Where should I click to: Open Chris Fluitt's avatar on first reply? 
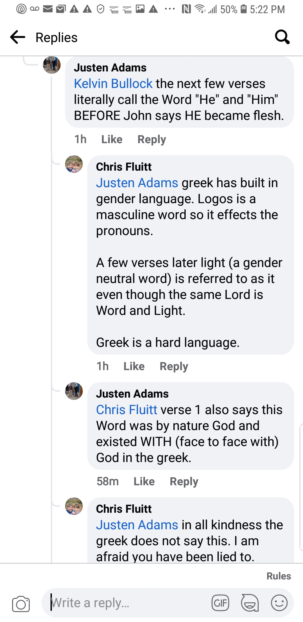[x=74, y=164]
